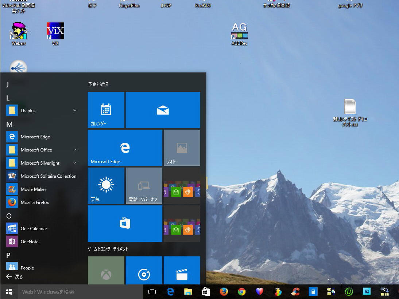Open the Weather (天気) tile
Image resolution: width=399 pixels, height=299 pixels.
(x=106, y=185)
